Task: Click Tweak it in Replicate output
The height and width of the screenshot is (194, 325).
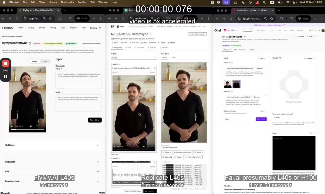Action: click(x=167, y=152)
